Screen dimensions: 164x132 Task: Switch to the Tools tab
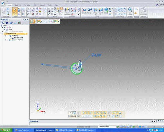click(50, 5)
